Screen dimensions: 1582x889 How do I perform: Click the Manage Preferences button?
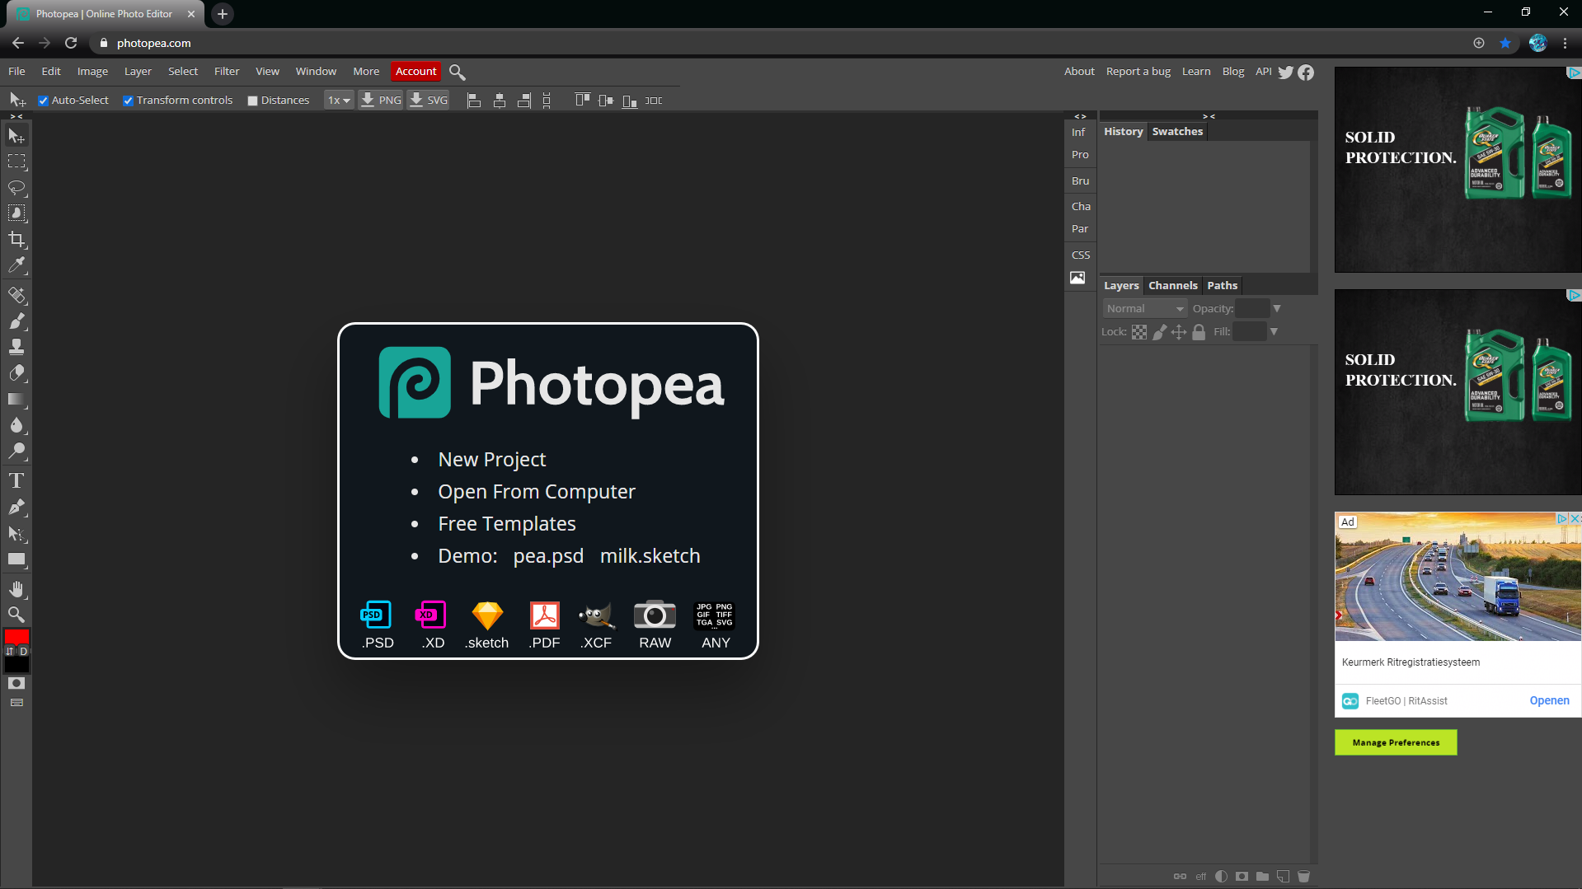coord(1395,742)
